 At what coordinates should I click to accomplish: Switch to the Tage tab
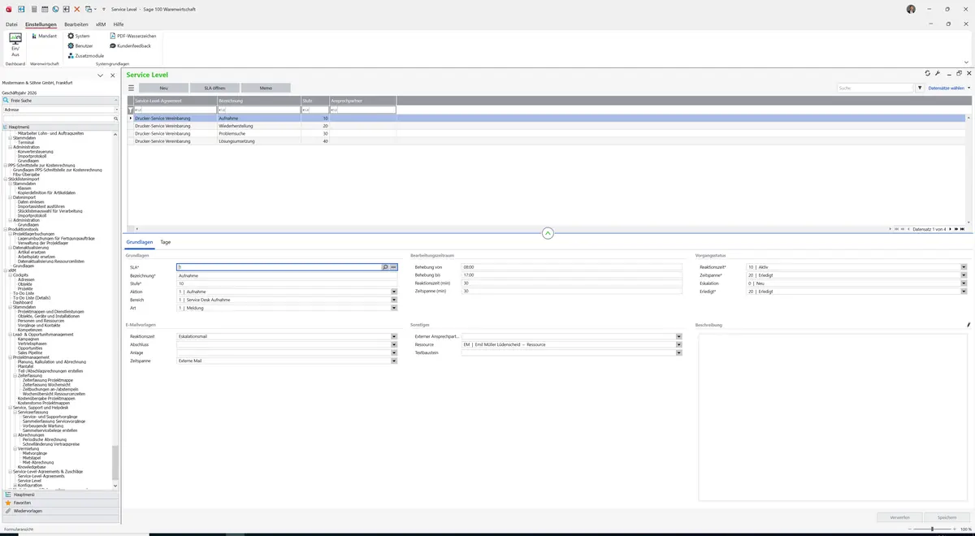[165, 242]
